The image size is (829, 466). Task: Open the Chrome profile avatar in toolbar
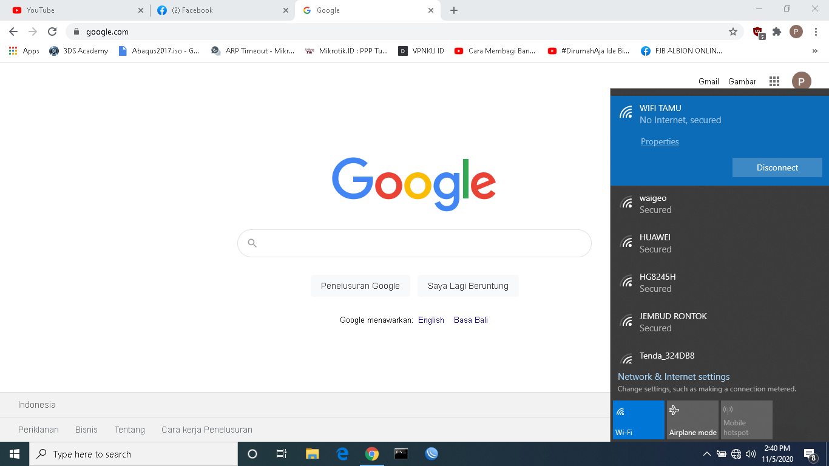pyautogui.click(x=796, y=32)
